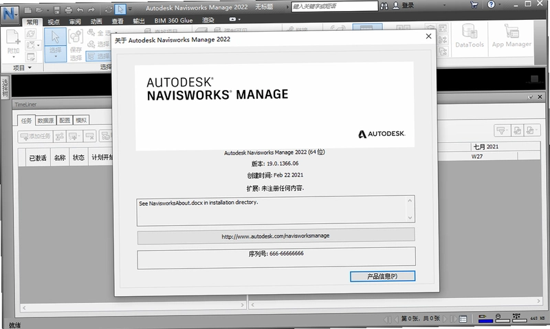Click the 名称 column header

point(60,158)
